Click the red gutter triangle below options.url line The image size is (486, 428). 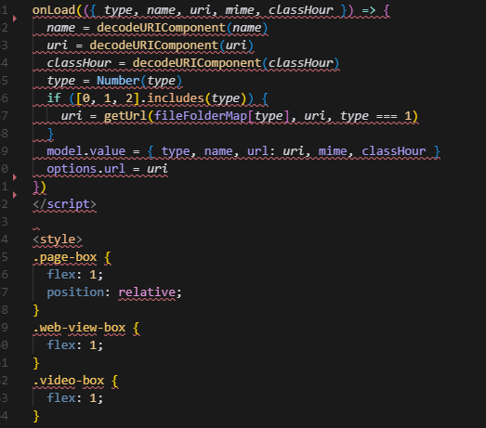pos(15,177)
